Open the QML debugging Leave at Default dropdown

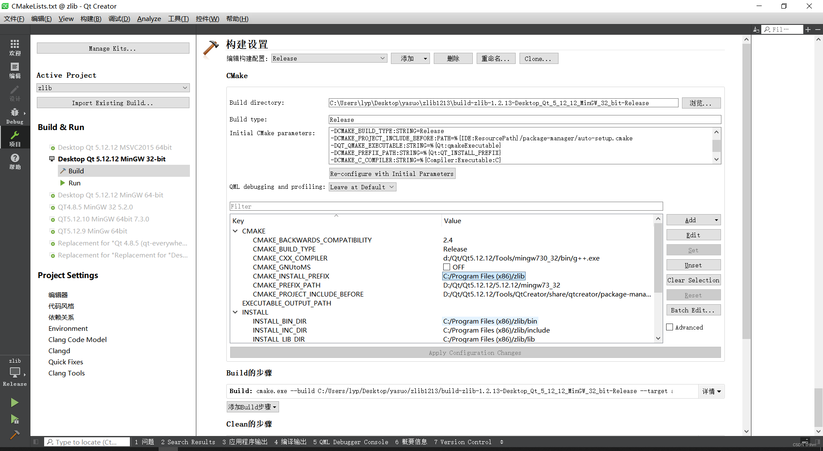(362, 187)
